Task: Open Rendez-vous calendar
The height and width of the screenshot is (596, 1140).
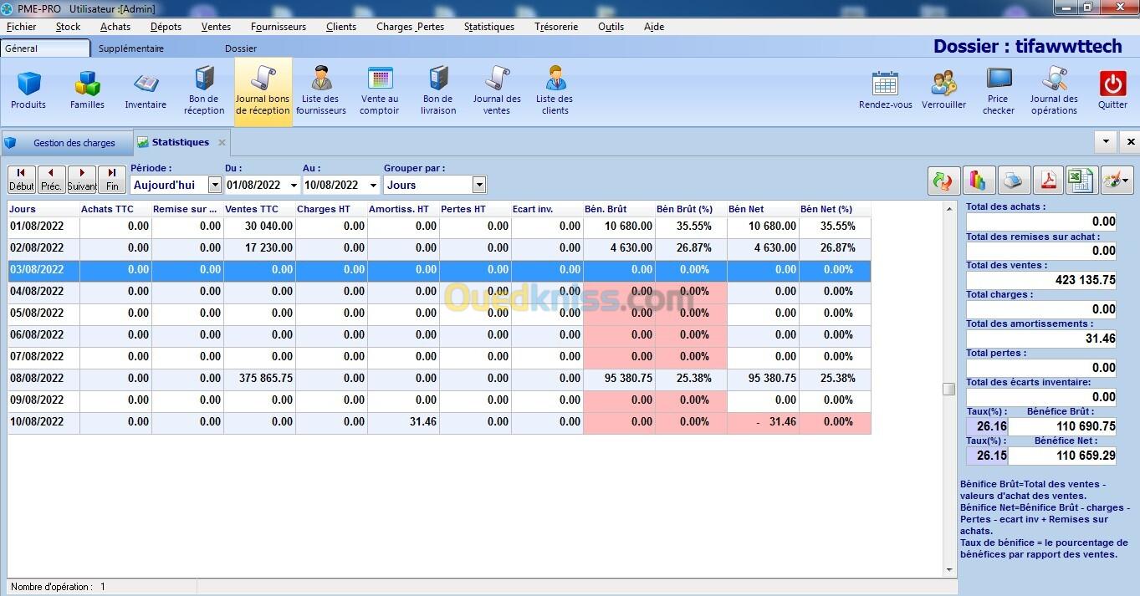Action: pyautogui.click(x=885, y=90)
